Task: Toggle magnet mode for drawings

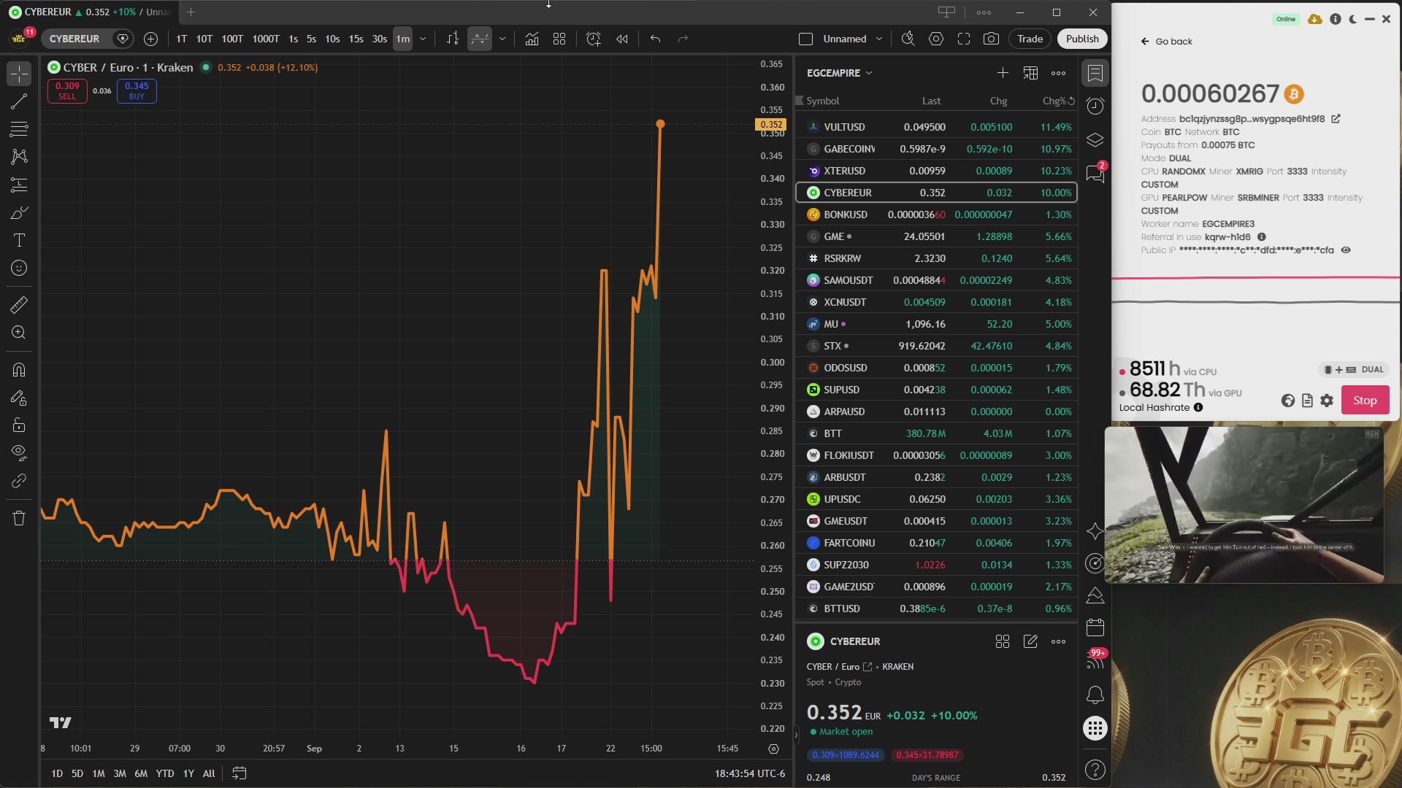Action: coord(19,370)
